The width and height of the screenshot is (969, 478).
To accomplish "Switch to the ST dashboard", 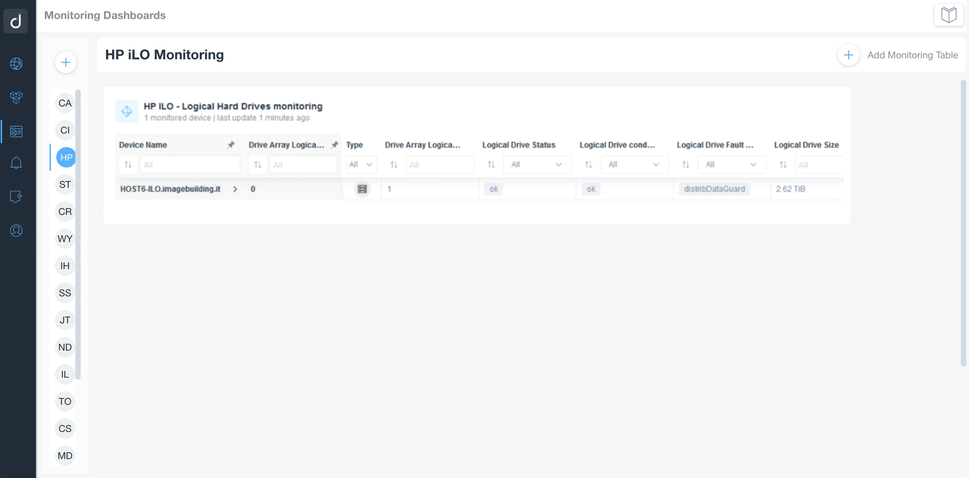I will pyautogui.click(x=65, y=184).
